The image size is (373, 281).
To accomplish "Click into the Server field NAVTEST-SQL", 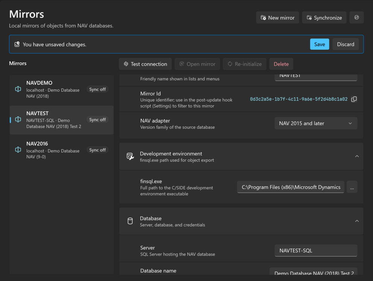I will (x=316, y=250).
